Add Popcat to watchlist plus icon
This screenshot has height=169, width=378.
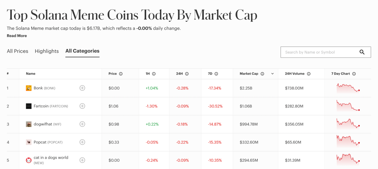[82, 142]
